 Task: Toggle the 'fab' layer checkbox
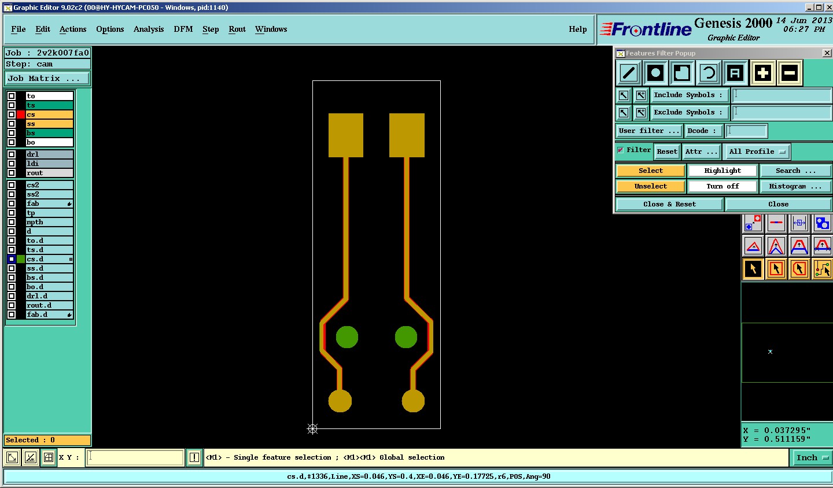point(12,204)
